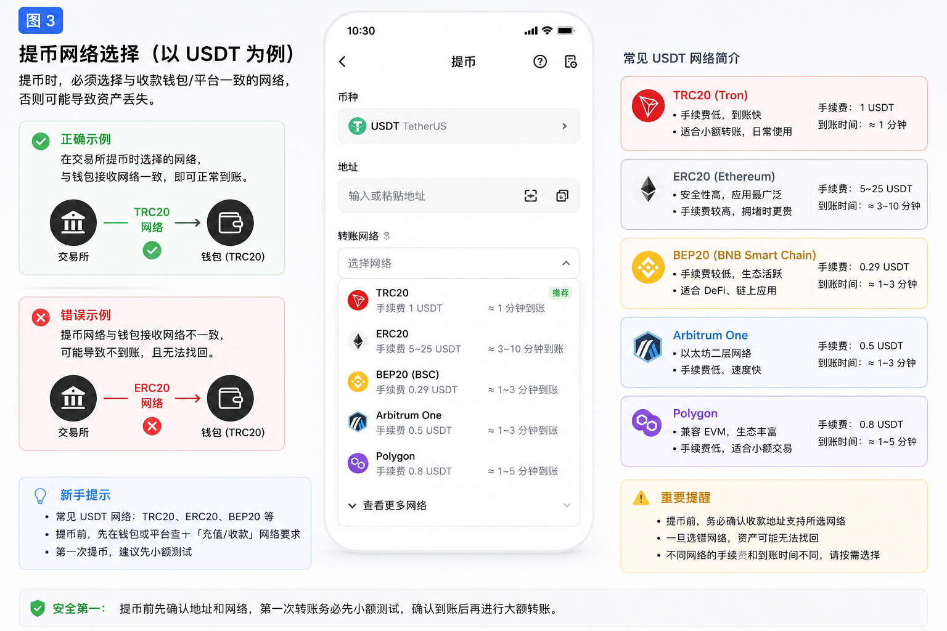Image resolution: width=947 pixels, height=631 pixels.
Task: Choose BEP20 (BSC) network option
Action: 459,381
